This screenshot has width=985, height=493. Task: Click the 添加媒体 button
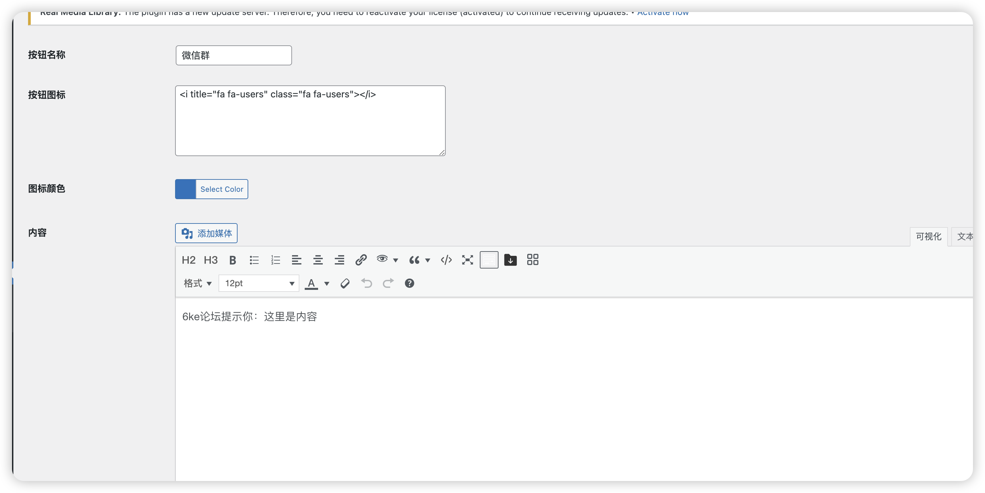coord(206,233)
